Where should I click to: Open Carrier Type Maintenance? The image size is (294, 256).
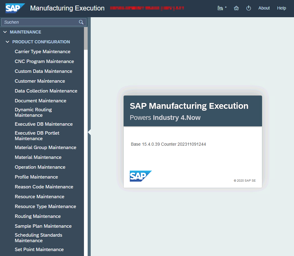[x=42, y=52]
